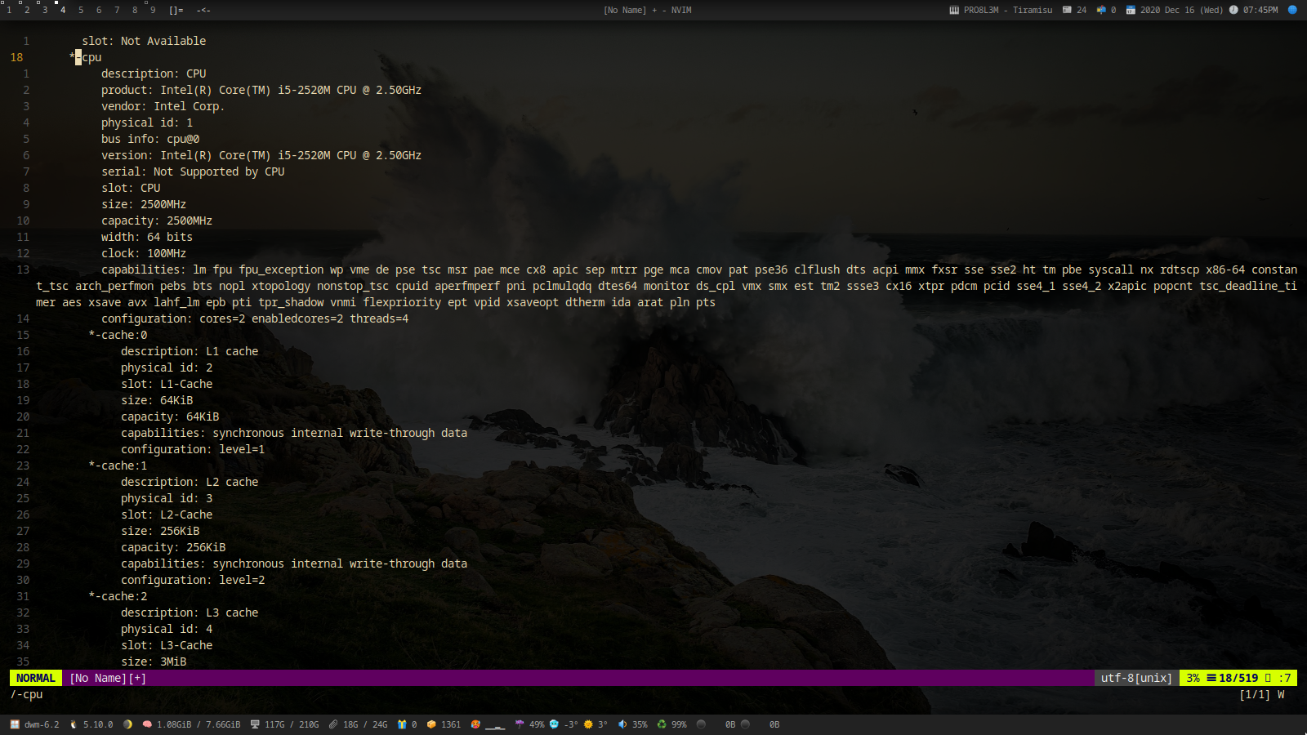Image resolution: width=1307 pixels, height=735 pixels.
Task: Switch to dwm workspace tag 9
Action: coord(153,11)
